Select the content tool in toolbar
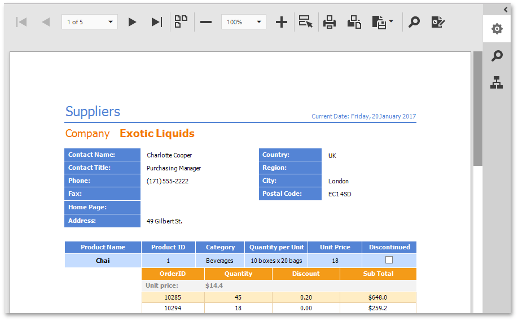 [x=305, y=22]
